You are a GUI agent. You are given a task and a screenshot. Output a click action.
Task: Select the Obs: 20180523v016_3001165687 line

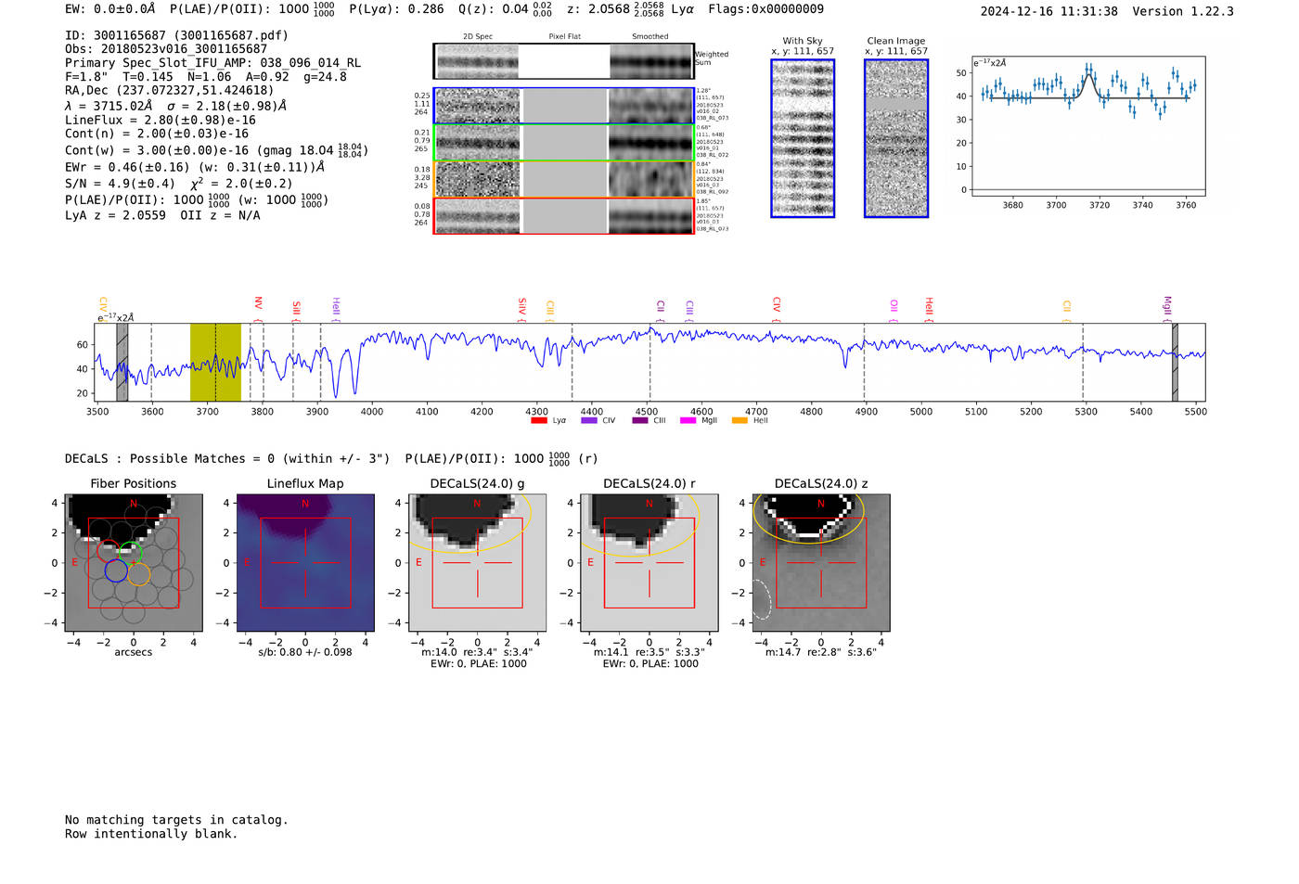pyautogui.click(x=166, y=49)
